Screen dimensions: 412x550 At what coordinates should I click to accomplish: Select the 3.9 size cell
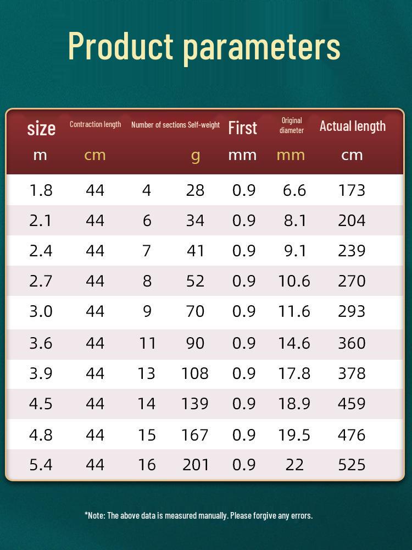click(41, 373)
